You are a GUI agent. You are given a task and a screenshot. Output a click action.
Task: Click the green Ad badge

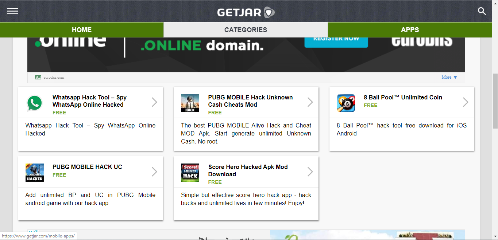pos(38,77)
